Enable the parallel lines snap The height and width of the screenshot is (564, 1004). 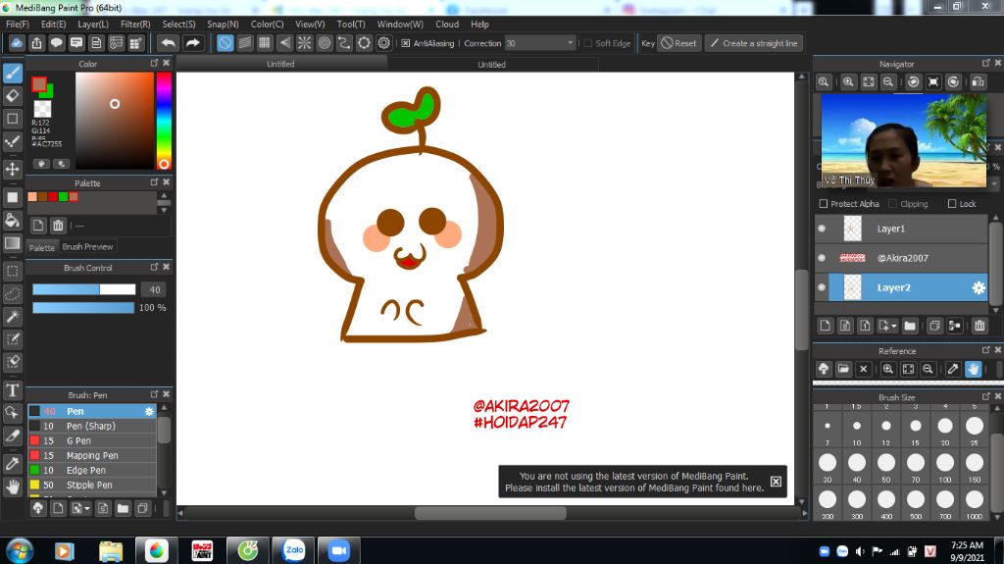244,43
